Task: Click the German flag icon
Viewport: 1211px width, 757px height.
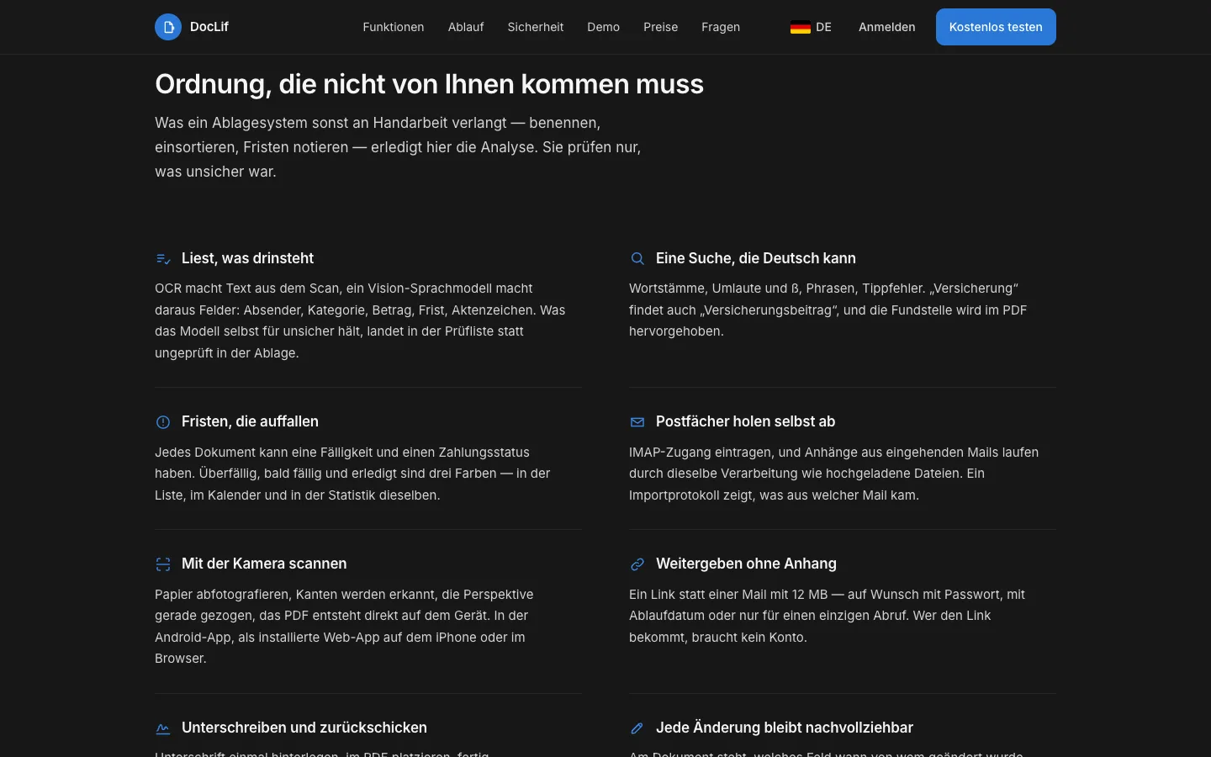Action: tap(801, 27)
